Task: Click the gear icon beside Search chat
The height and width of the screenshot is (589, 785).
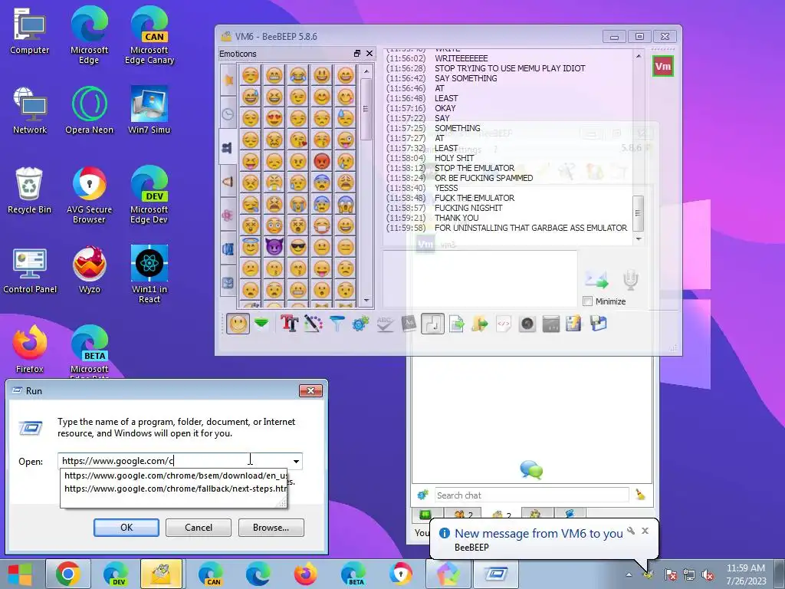Action: coord(423,495)
